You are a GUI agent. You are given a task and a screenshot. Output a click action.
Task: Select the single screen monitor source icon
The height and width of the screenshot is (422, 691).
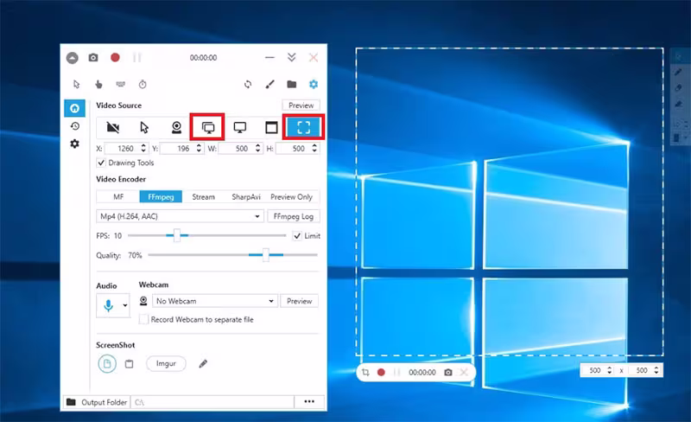pyautogui.click(x=240, y=128)
